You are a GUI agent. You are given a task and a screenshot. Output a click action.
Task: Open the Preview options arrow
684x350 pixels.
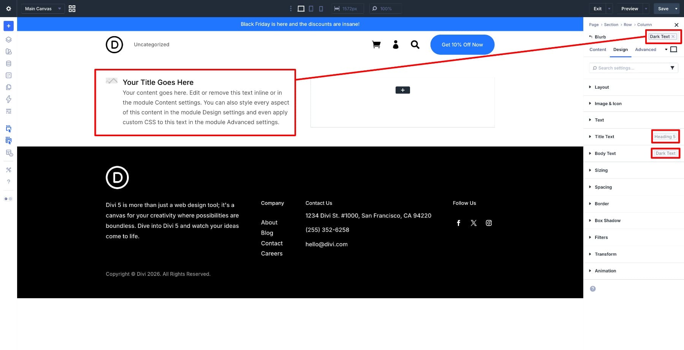click(646, 8)
